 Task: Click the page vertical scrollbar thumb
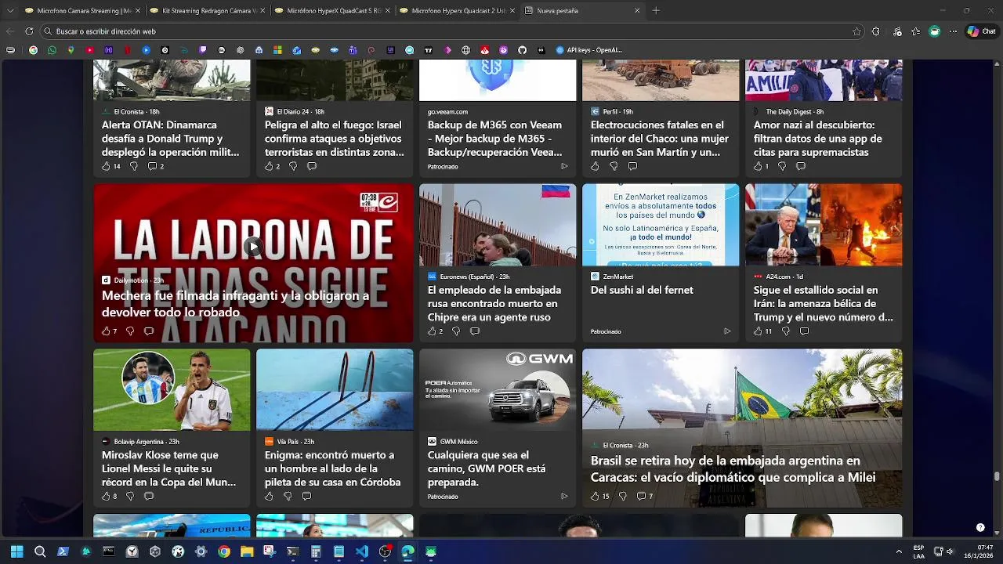tap(997, 475)
